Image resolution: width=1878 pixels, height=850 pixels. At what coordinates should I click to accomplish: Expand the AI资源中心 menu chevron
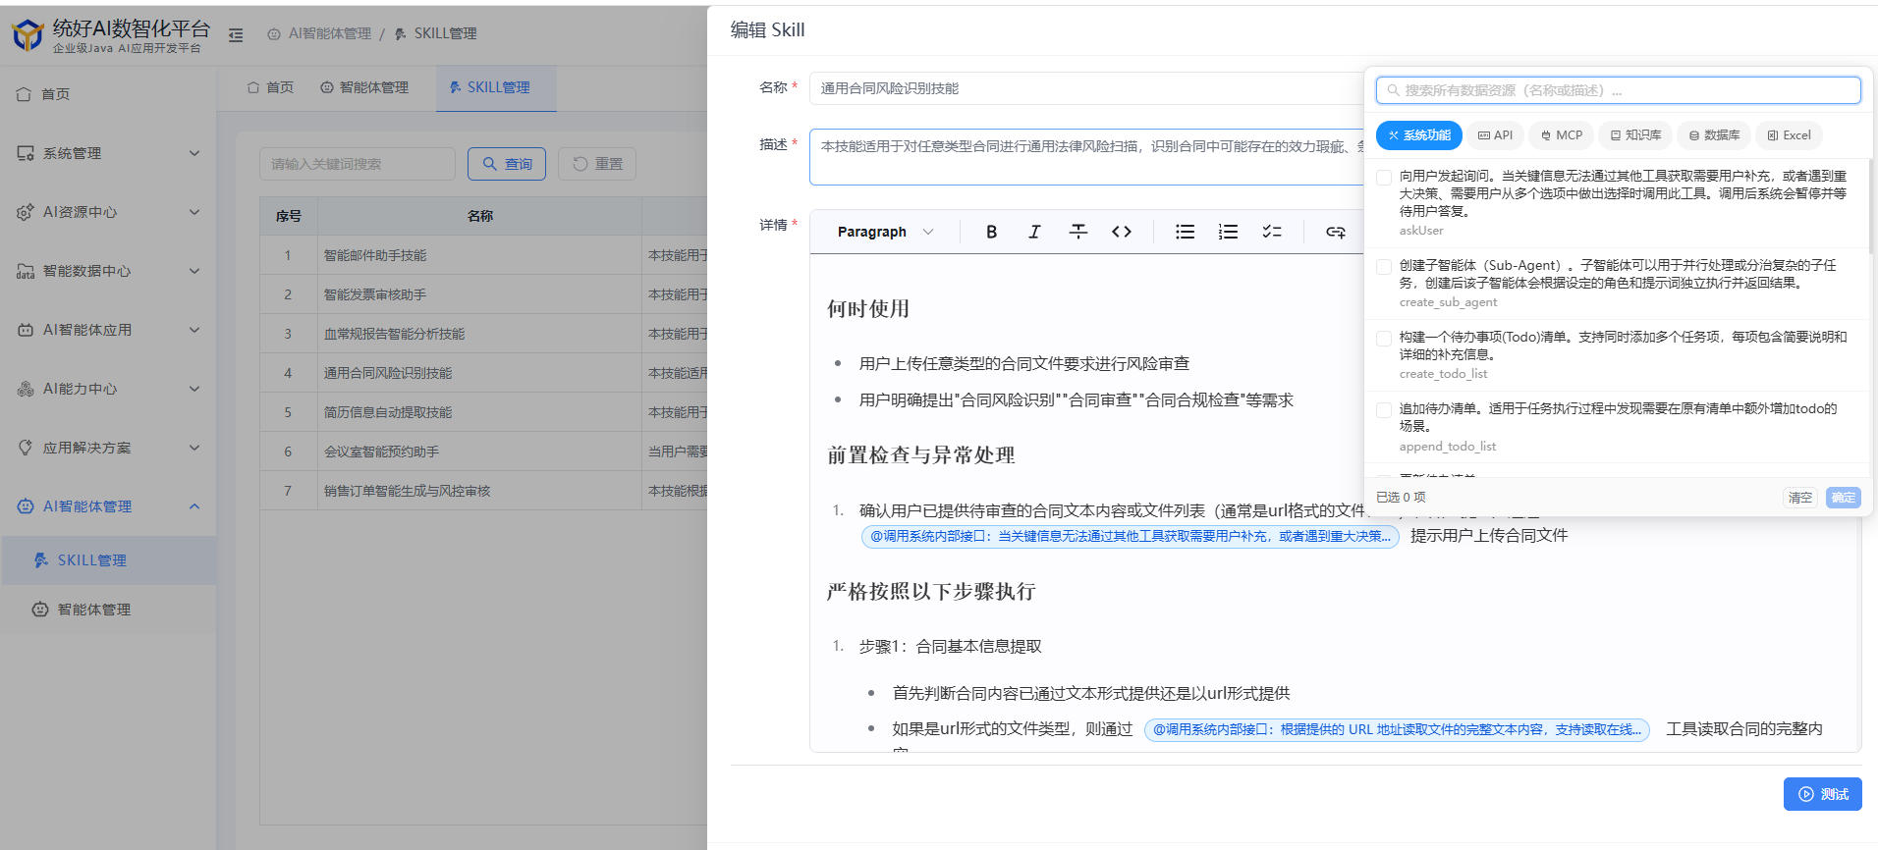(x=194, y=212)
